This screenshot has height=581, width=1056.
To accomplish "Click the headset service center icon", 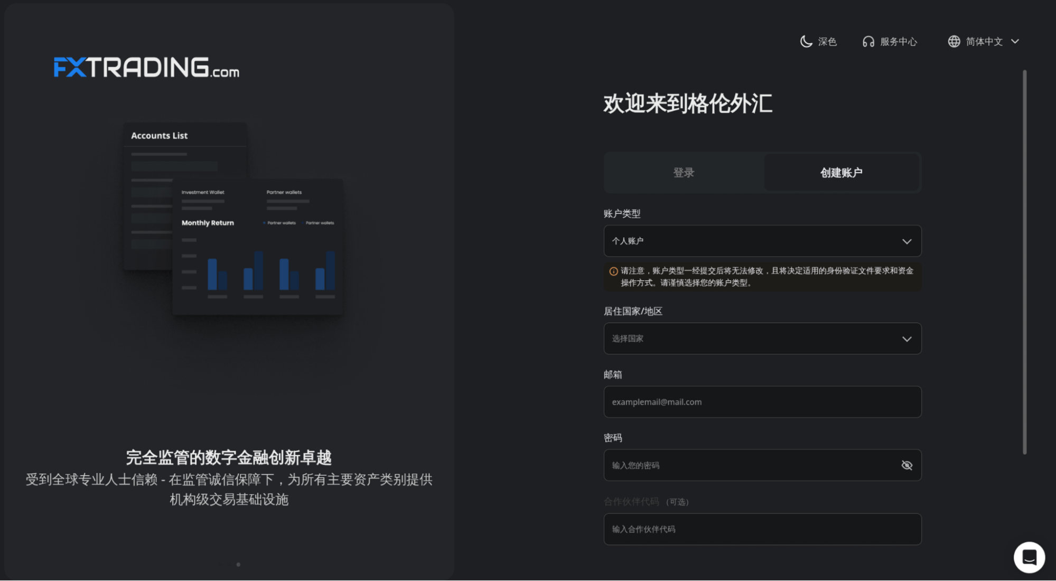I will (868, 42).
